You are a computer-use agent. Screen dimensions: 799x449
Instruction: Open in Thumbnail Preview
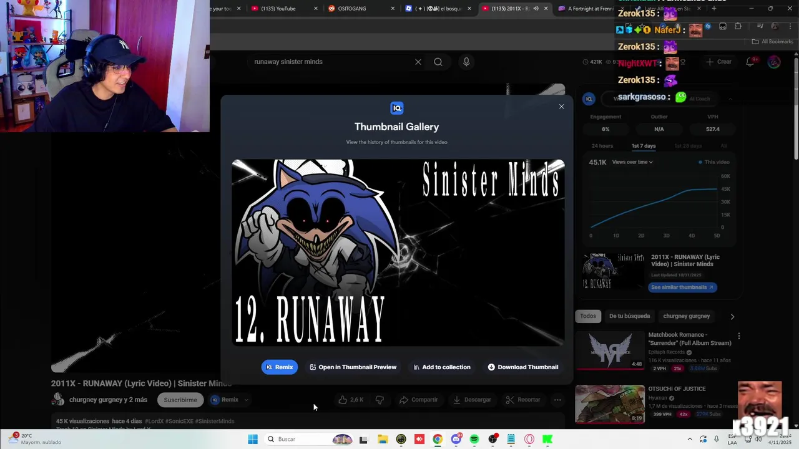tap(353, 367)
